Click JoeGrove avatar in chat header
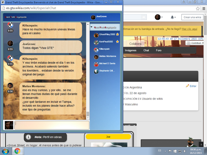 (x=93, y=17)
